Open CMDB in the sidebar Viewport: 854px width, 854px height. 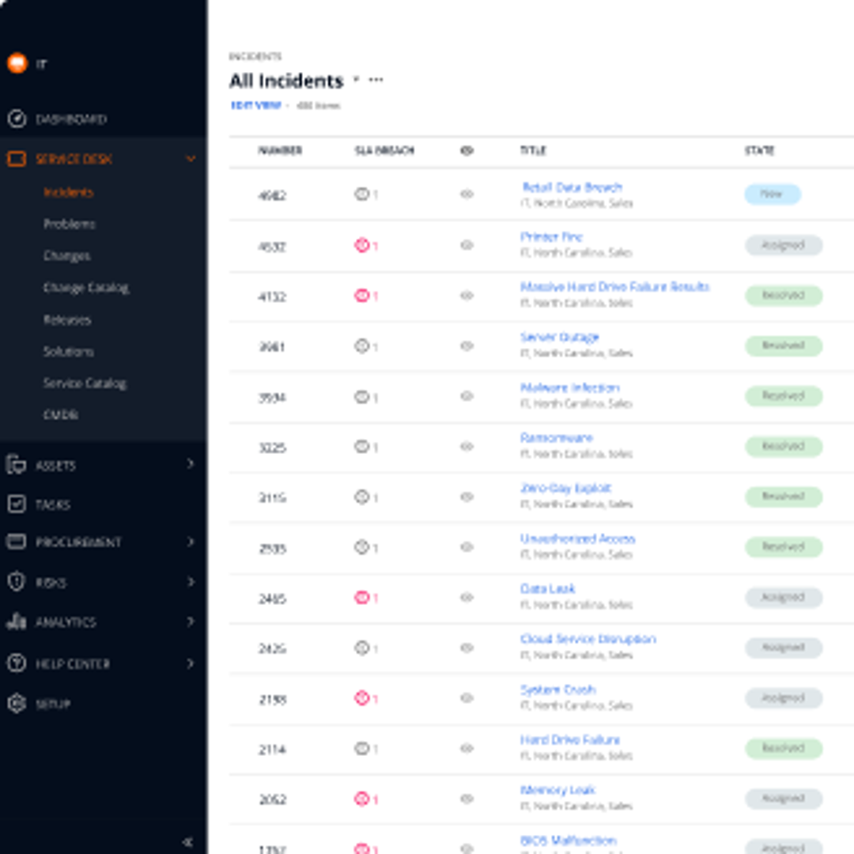[x=61, y=414]
